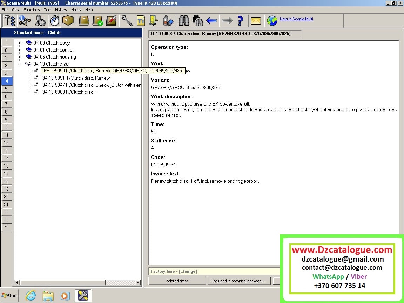The height and width of the screenshot is (303, 404).
Task: Open the History menu
Action: [x=61, y=10]
